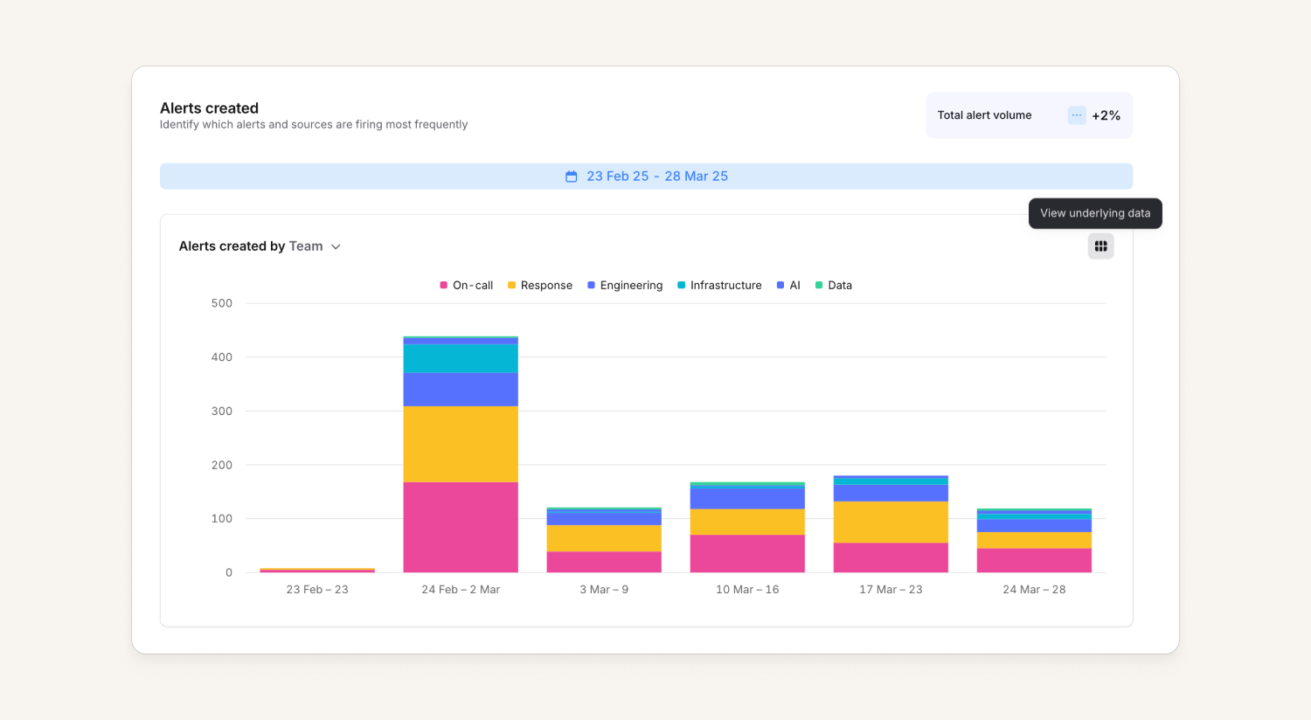Expand the Team grouping chevron
Viewport: 1311px width, 720px height.
pyautogui.click(x=336, y=247)
